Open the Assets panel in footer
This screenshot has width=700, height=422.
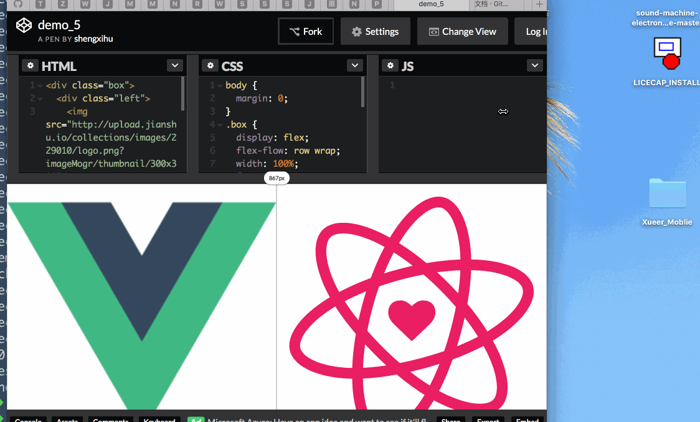point(67,420)
